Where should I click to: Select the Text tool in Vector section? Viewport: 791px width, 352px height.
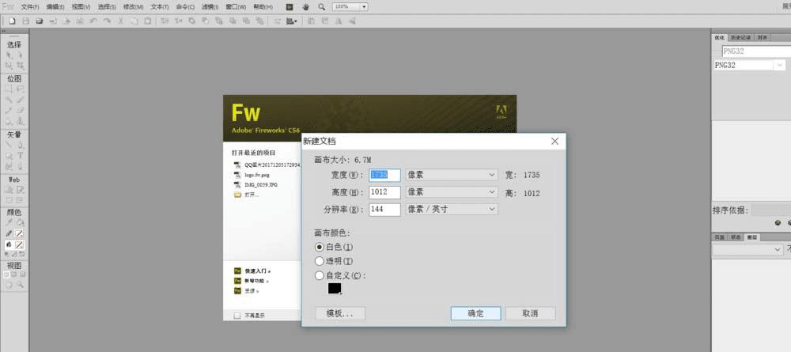point(21,156)
